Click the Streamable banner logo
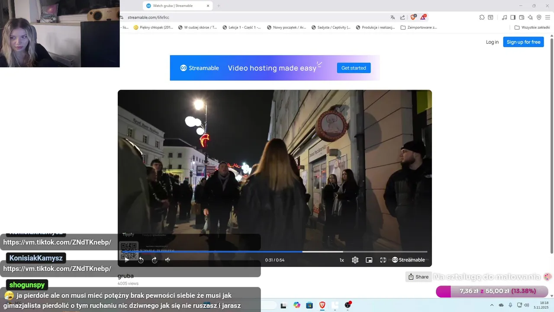Screen dimensions: 554x312 [200, 68]
